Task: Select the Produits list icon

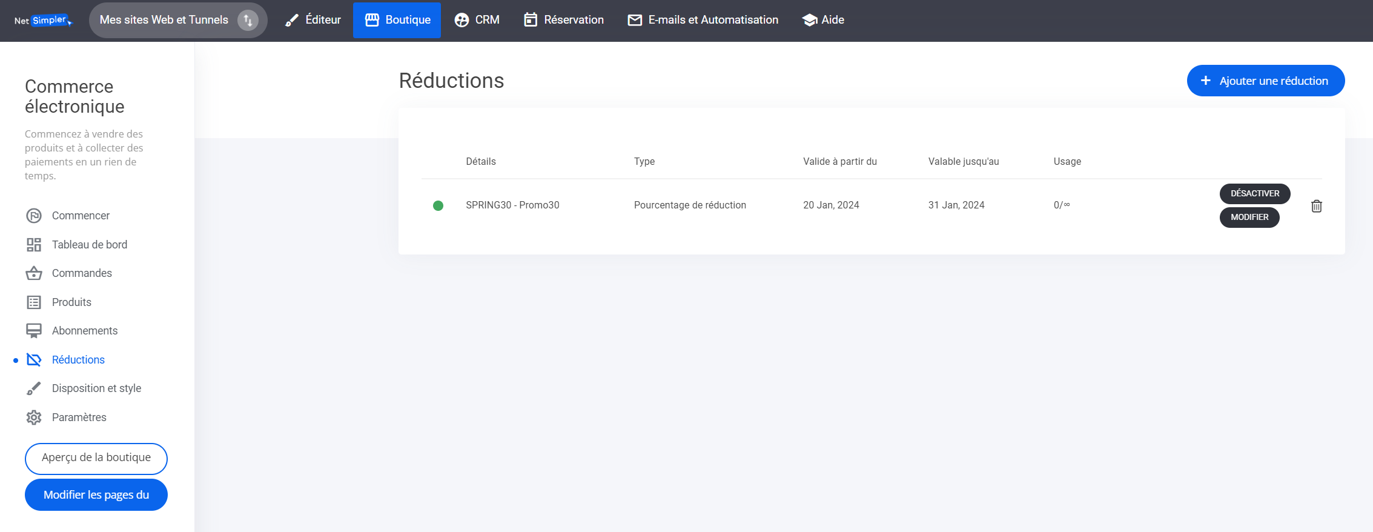Action: [34, 302]
